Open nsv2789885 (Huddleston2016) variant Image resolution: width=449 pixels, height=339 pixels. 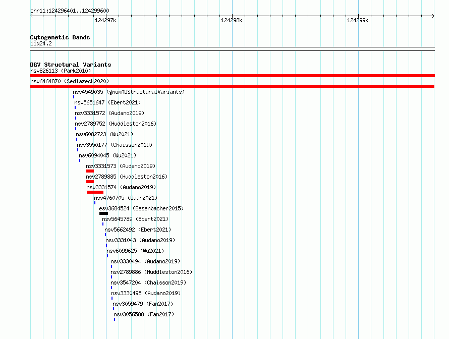coord(127,177)
